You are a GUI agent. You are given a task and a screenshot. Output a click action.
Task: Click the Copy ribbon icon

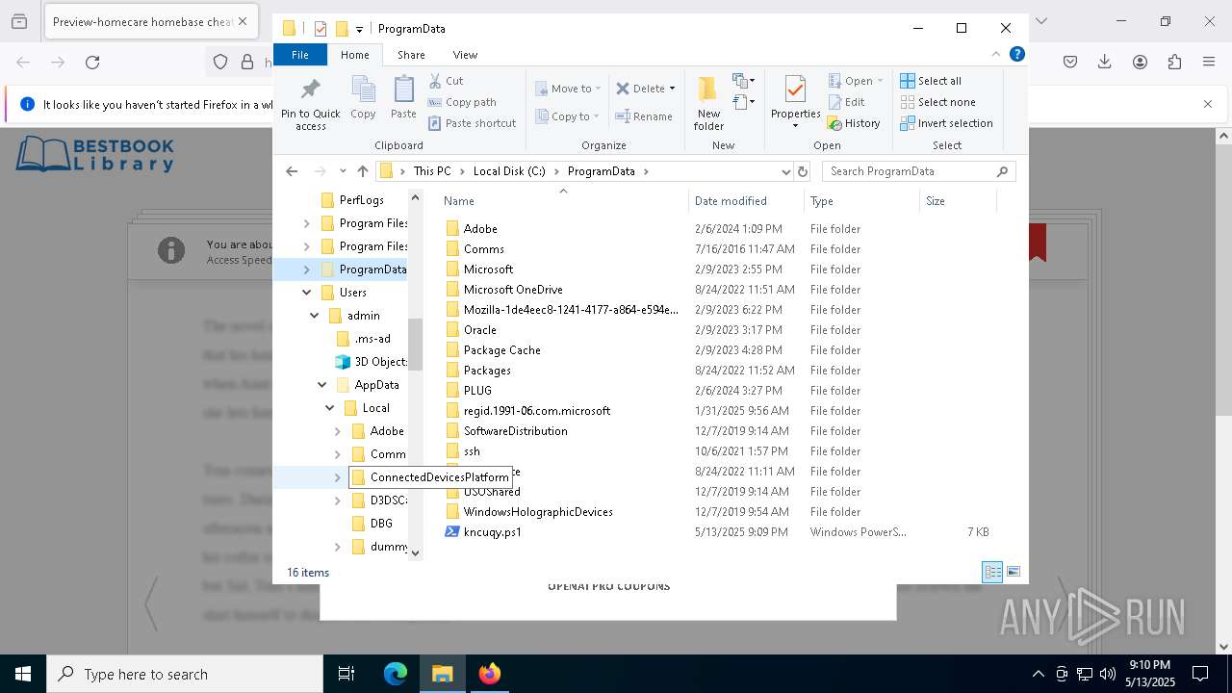pyautogui.click(x=363, y=90)
